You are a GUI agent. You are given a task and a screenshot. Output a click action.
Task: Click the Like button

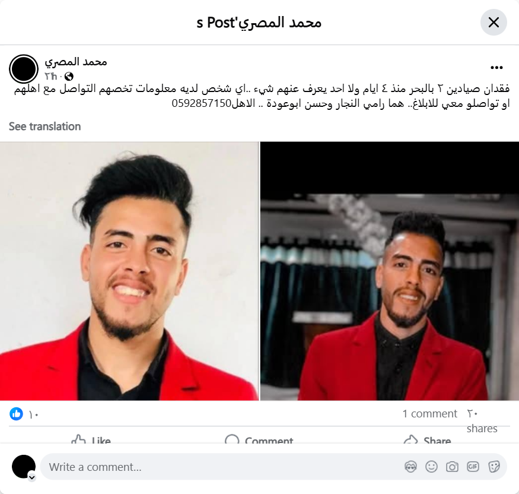pos(91,439)
